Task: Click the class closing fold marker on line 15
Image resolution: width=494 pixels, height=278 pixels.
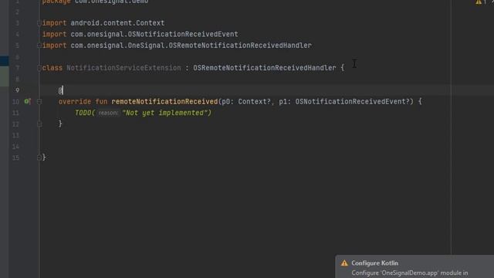Action: tap(39, 158)
